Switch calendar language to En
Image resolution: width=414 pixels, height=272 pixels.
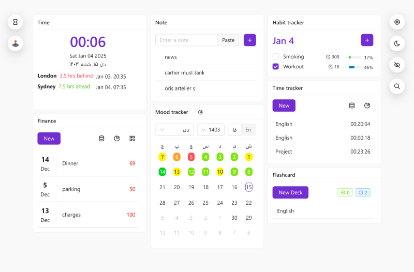pos(248,130)
